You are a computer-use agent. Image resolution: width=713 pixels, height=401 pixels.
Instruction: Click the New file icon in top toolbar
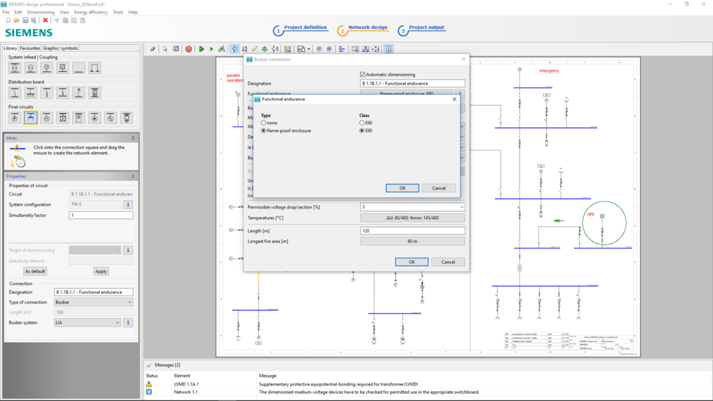click(8, 20)
